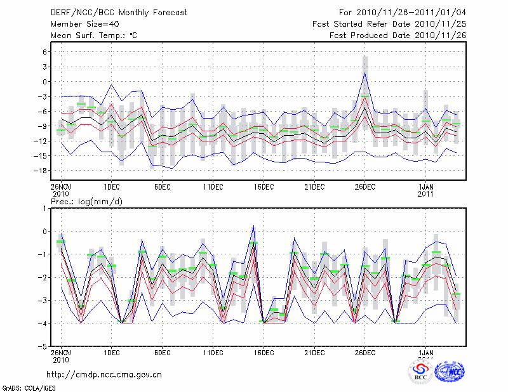Click 26DEC tick label under temperature chart
This screenshot has width=508, height=392.
pyautogui.click(x=365, y=186)
